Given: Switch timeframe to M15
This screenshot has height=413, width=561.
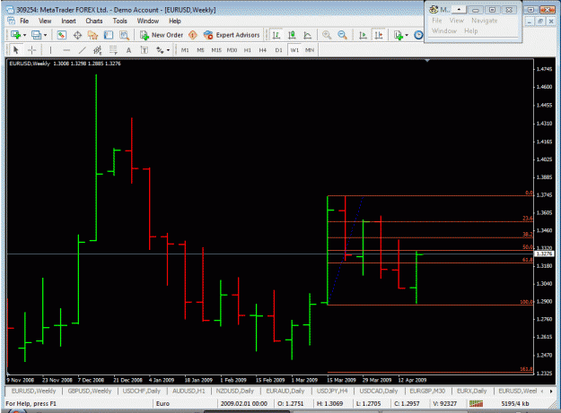Looking at the screenshot, I should (216, 50).
